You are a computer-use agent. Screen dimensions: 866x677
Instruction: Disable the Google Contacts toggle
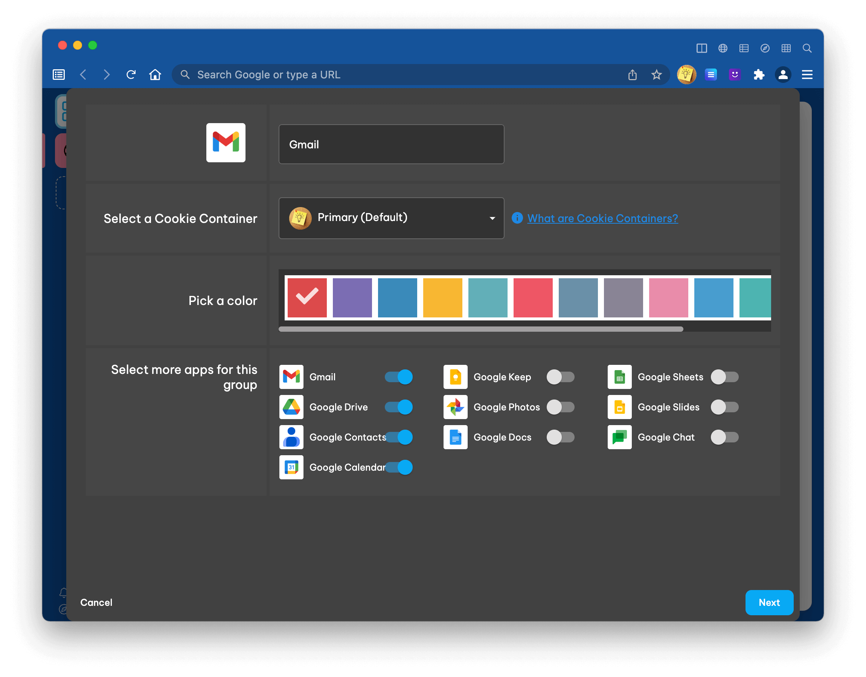tap(399, 437)
